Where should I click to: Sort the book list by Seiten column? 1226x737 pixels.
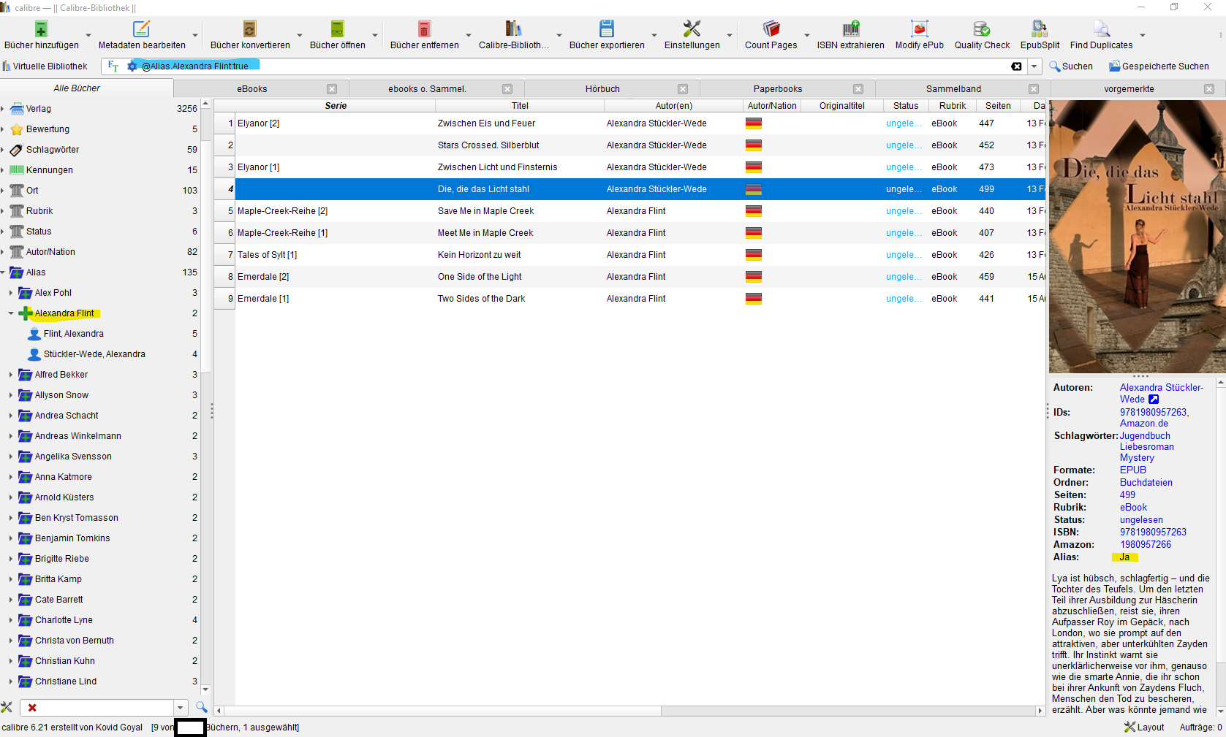tap(998, 106)
